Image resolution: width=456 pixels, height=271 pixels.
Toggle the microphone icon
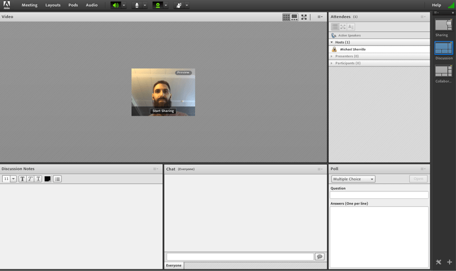coord(137,5)
